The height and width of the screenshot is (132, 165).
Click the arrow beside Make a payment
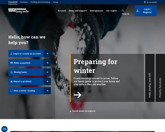tap(47, 63)
